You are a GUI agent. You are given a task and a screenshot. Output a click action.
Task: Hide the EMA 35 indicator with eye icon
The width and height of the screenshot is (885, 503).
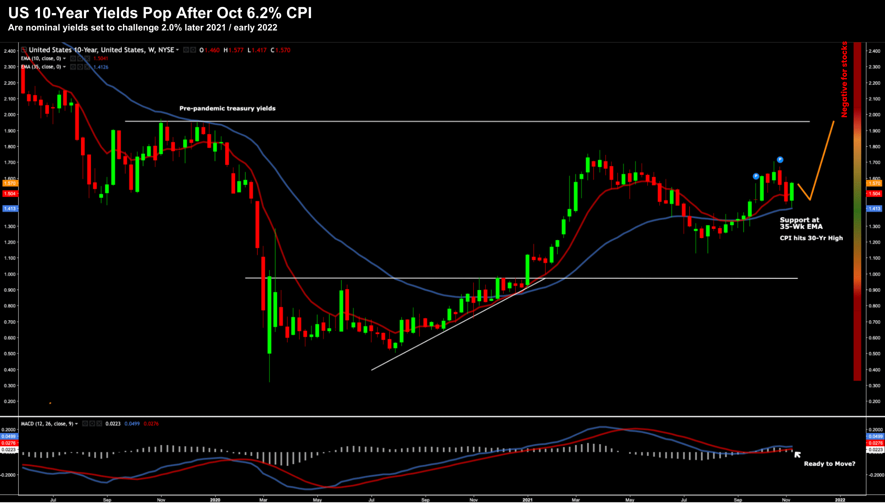point(73,67)
